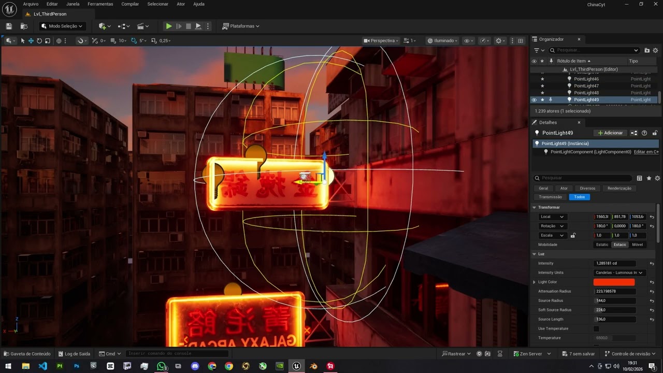This screenshot has height=373, width=663.
Task: Open the cinematics clapperboard menu
Action: (143, 26)
